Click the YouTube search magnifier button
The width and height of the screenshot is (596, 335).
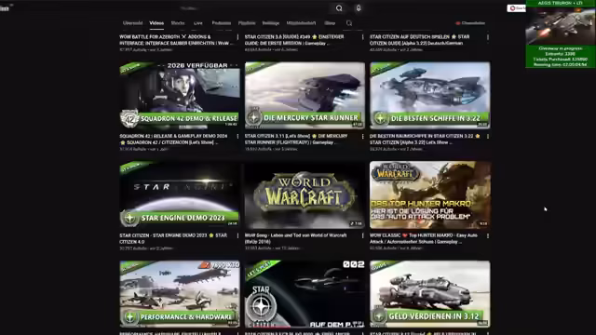(x=339, y=8)
